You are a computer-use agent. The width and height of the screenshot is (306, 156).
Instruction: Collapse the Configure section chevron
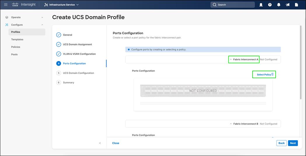point(42,25)
